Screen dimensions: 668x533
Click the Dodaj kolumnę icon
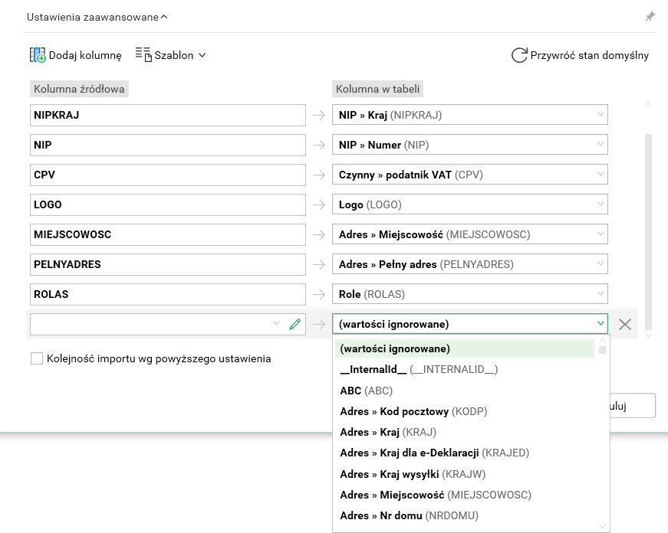(38, 55)
